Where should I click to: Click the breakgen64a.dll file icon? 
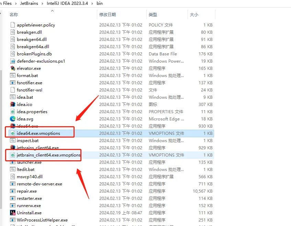pos(13,47)
